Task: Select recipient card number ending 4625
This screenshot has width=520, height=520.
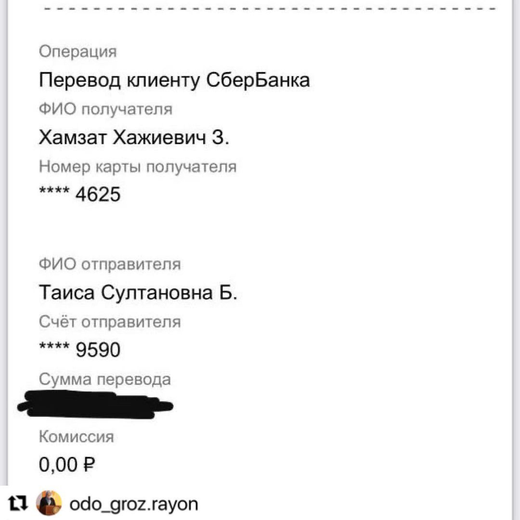Action: pos(79,195)
